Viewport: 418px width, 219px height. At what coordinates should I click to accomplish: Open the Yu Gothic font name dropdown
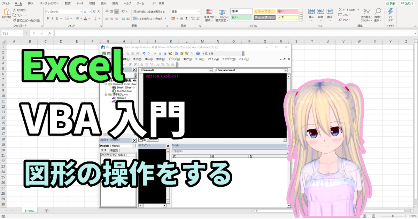coord(80,11)
